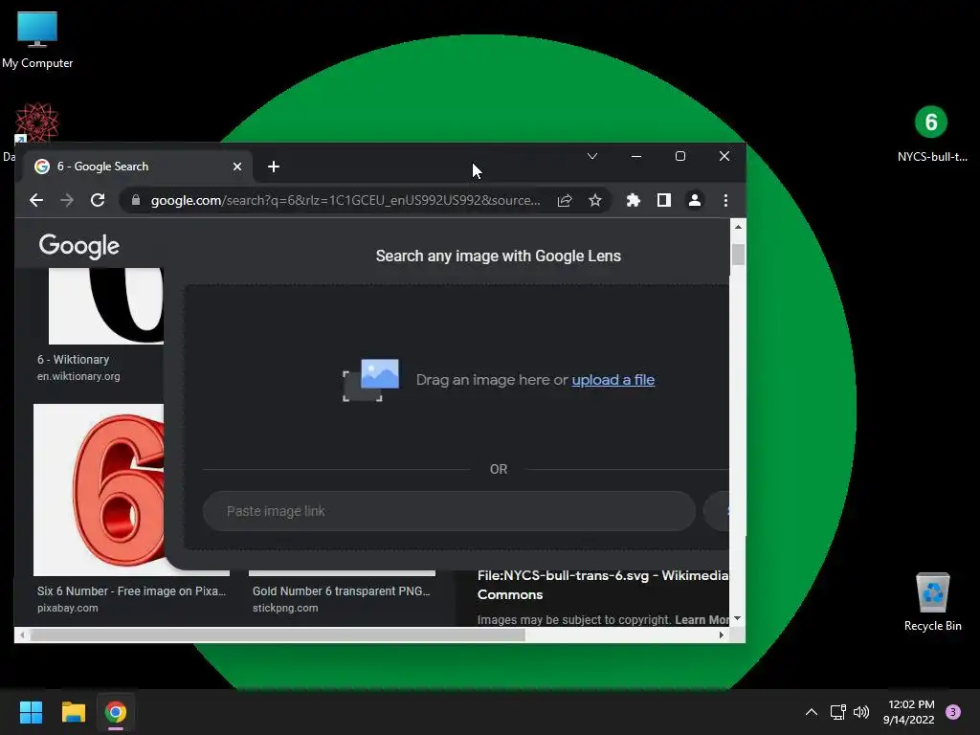980x735 pixels.
Task: Minimize the Chrome window
Action: click(x=636, y=156)
